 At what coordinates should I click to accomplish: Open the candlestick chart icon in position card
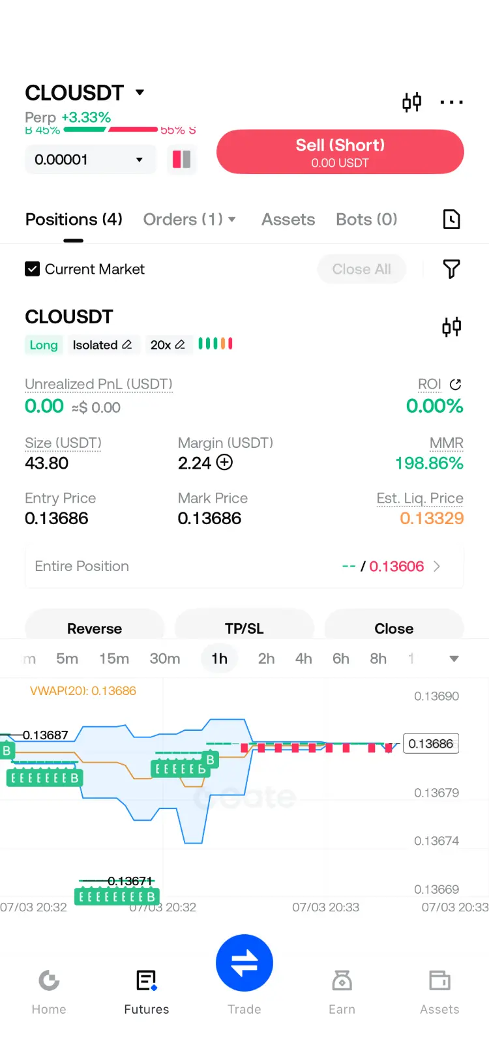coord(451,327)
